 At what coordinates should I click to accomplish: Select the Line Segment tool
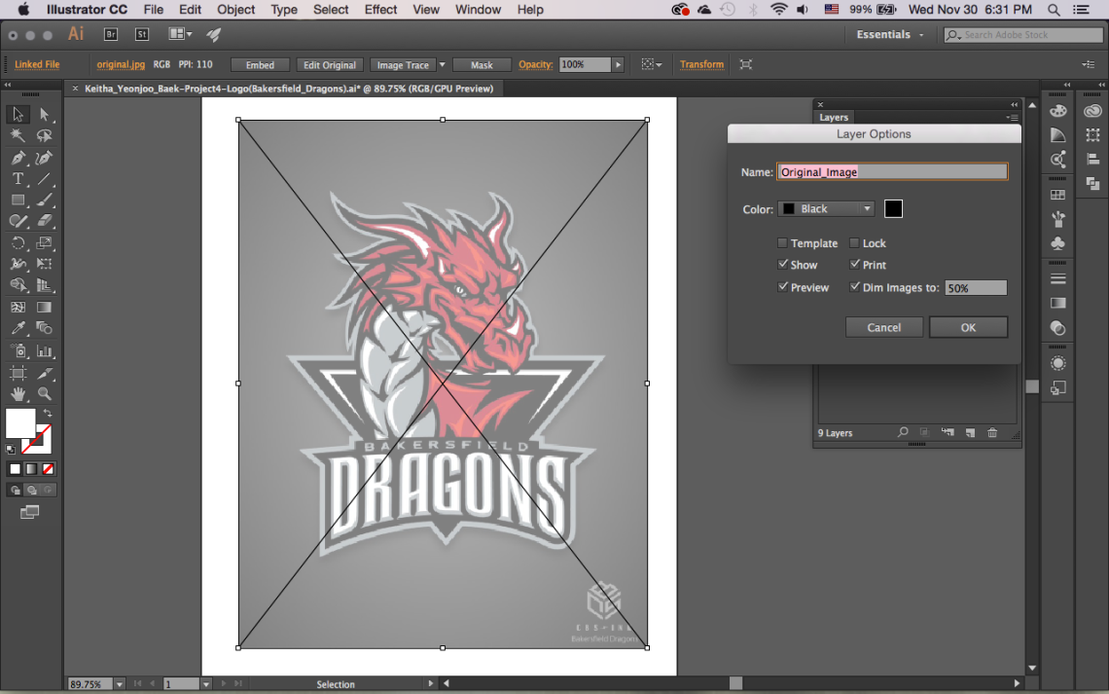click(x=44, y=179)
